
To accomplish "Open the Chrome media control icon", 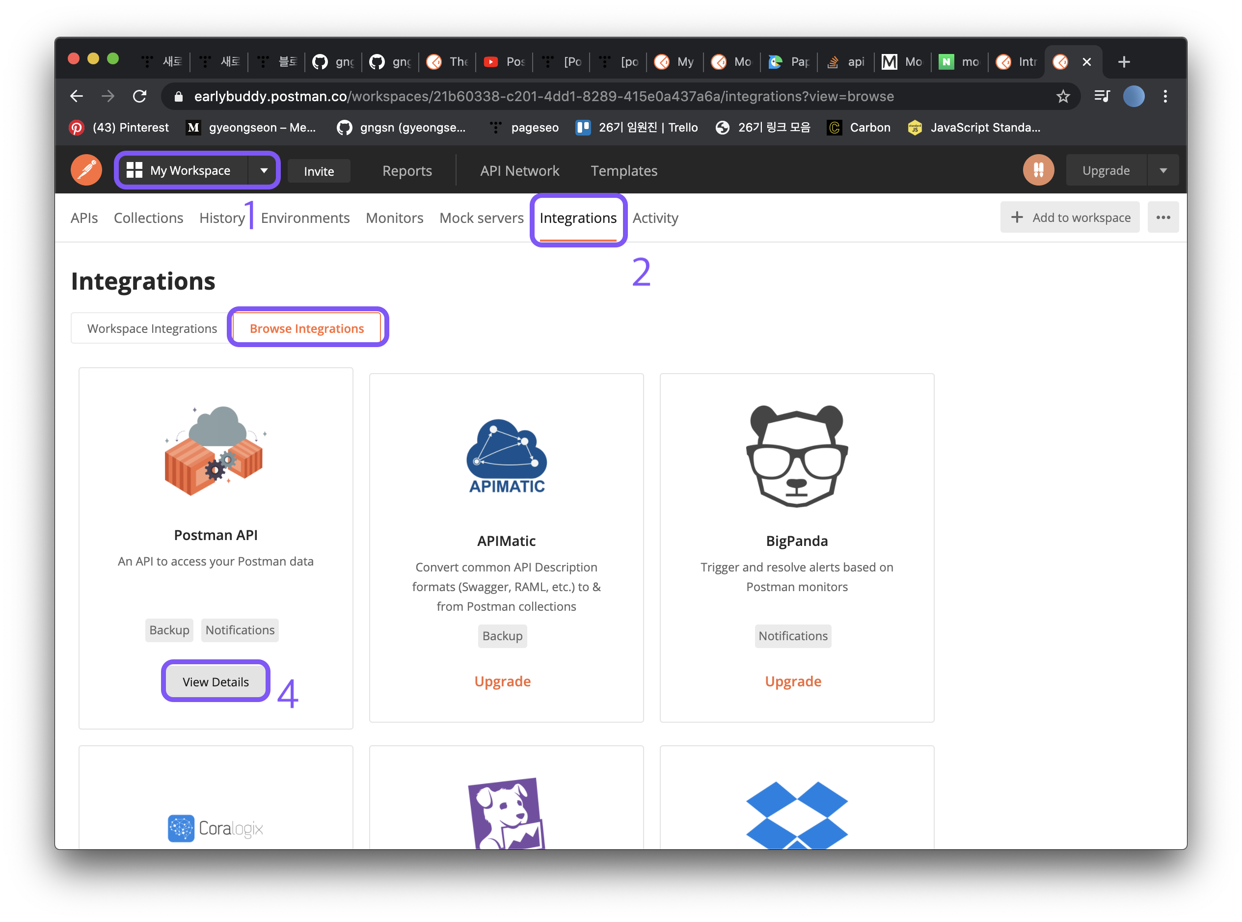I will (1102, 96).
